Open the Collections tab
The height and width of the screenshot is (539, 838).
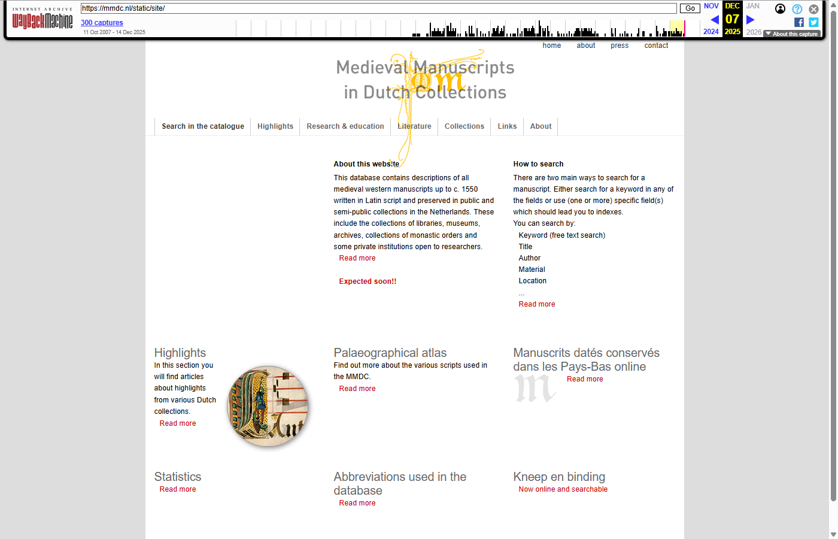[x=464, y=126]
